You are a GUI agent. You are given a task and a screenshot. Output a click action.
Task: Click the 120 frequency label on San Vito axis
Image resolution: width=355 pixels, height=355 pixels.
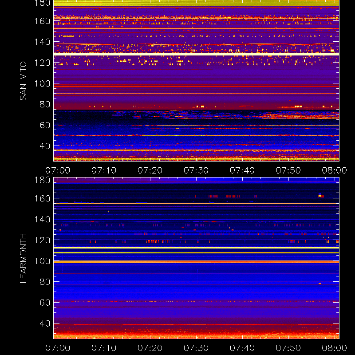pyautogui.click(x=42, y=63)
